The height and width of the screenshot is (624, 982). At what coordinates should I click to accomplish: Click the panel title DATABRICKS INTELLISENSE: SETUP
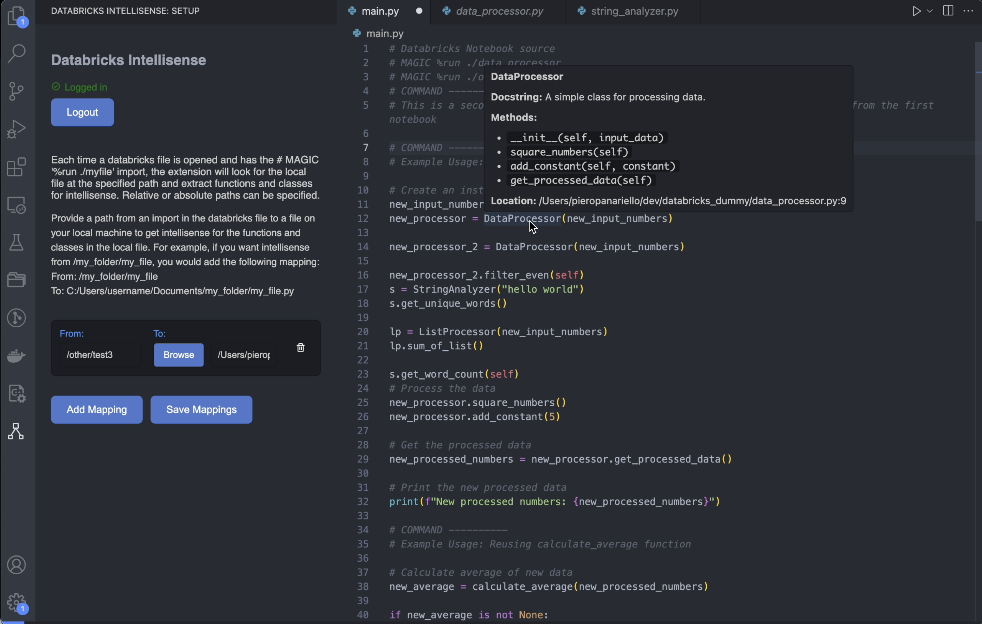tap(125, 11)
